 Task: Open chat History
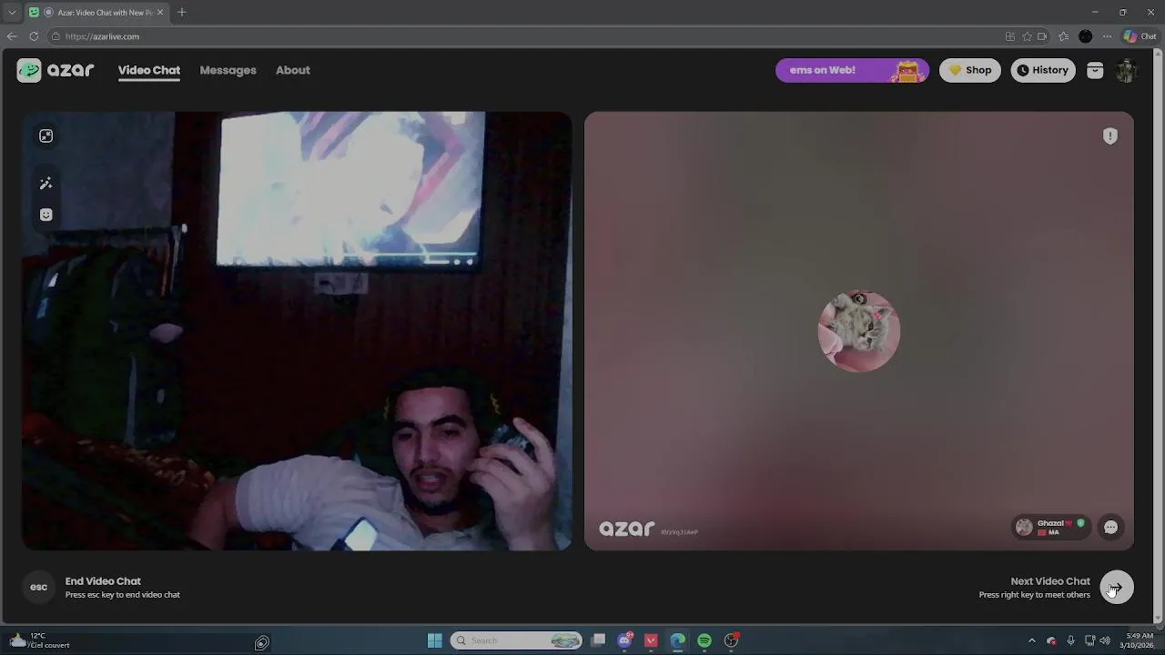pyautogui.click(x=1043, y=70)
